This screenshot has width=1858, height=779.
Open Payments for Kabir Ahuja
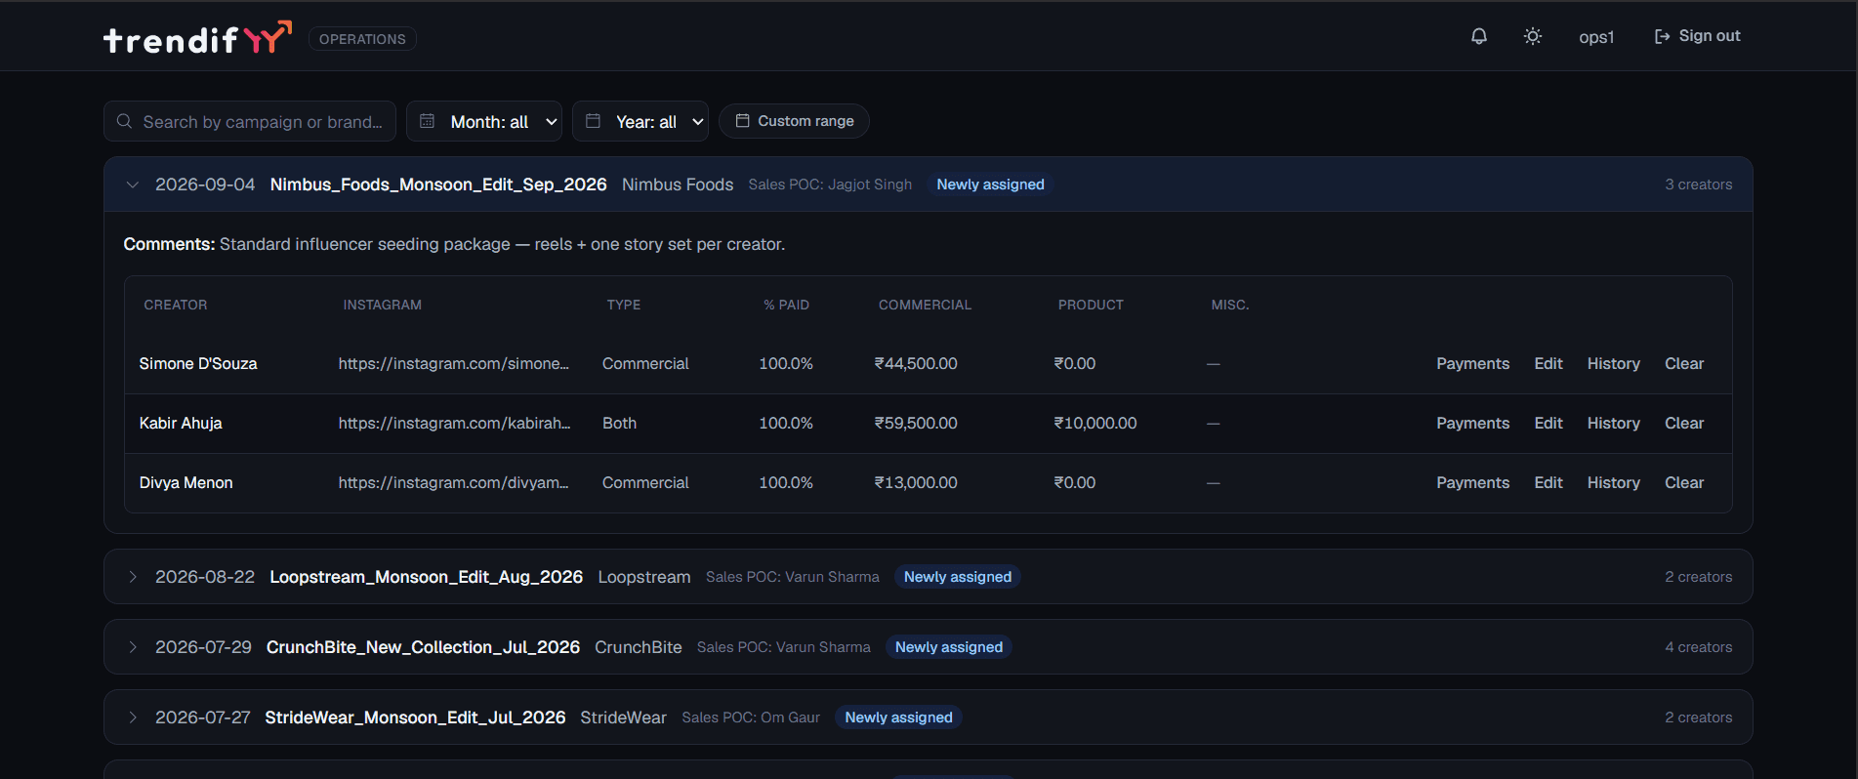coord(1472,423)
